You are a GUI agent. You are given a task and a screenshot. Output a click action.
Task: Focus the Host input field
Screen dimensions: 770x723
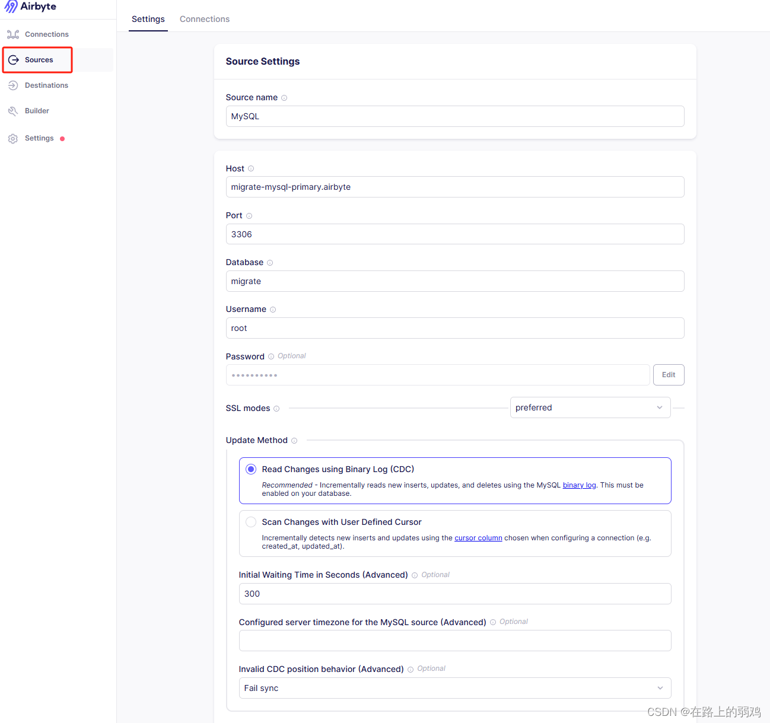click(455, 187)
